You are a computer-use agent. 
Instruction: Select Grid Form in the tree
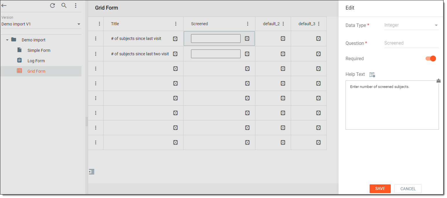(36, 71)
